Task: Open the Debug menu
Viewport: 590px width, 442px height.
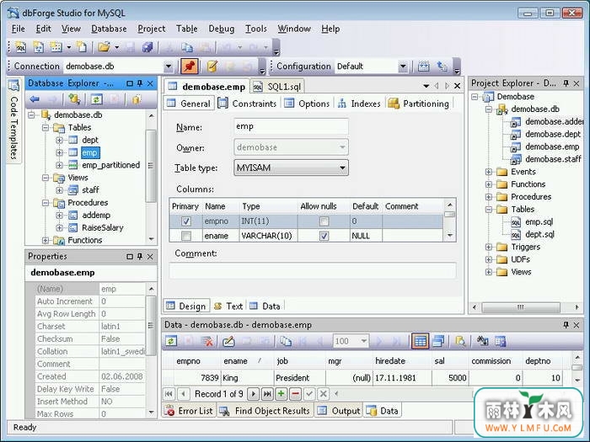Action: (221, 29)
